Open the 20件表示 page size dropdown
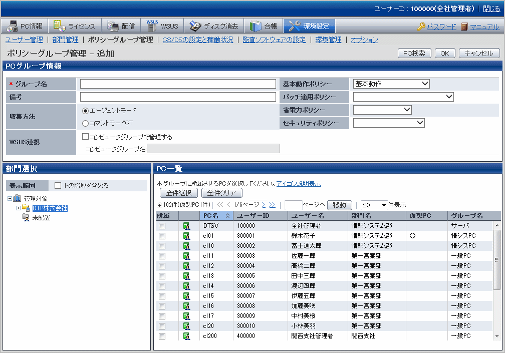Viewport: 505px width, 353px height. tap(374, 205)
